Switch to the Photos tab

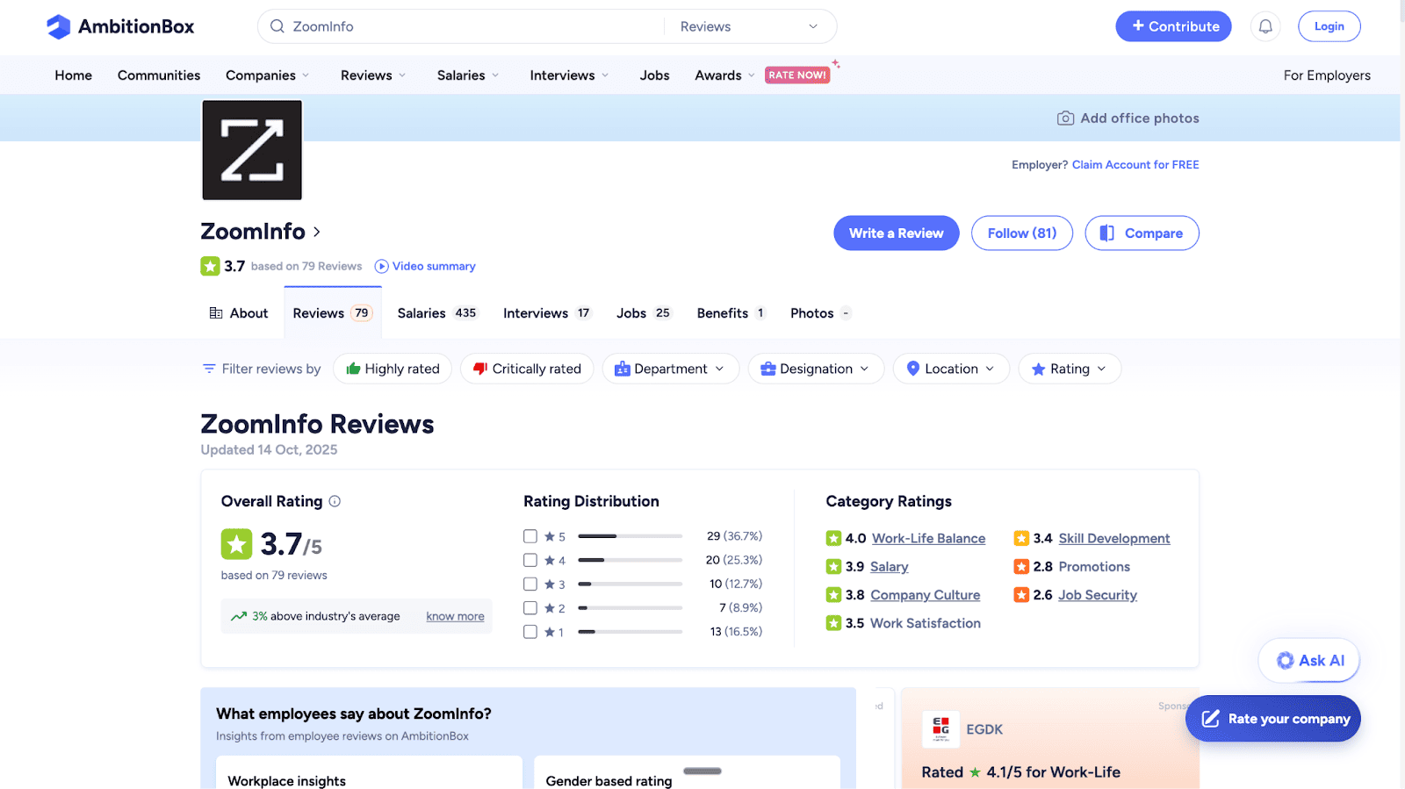coord(820,313)
